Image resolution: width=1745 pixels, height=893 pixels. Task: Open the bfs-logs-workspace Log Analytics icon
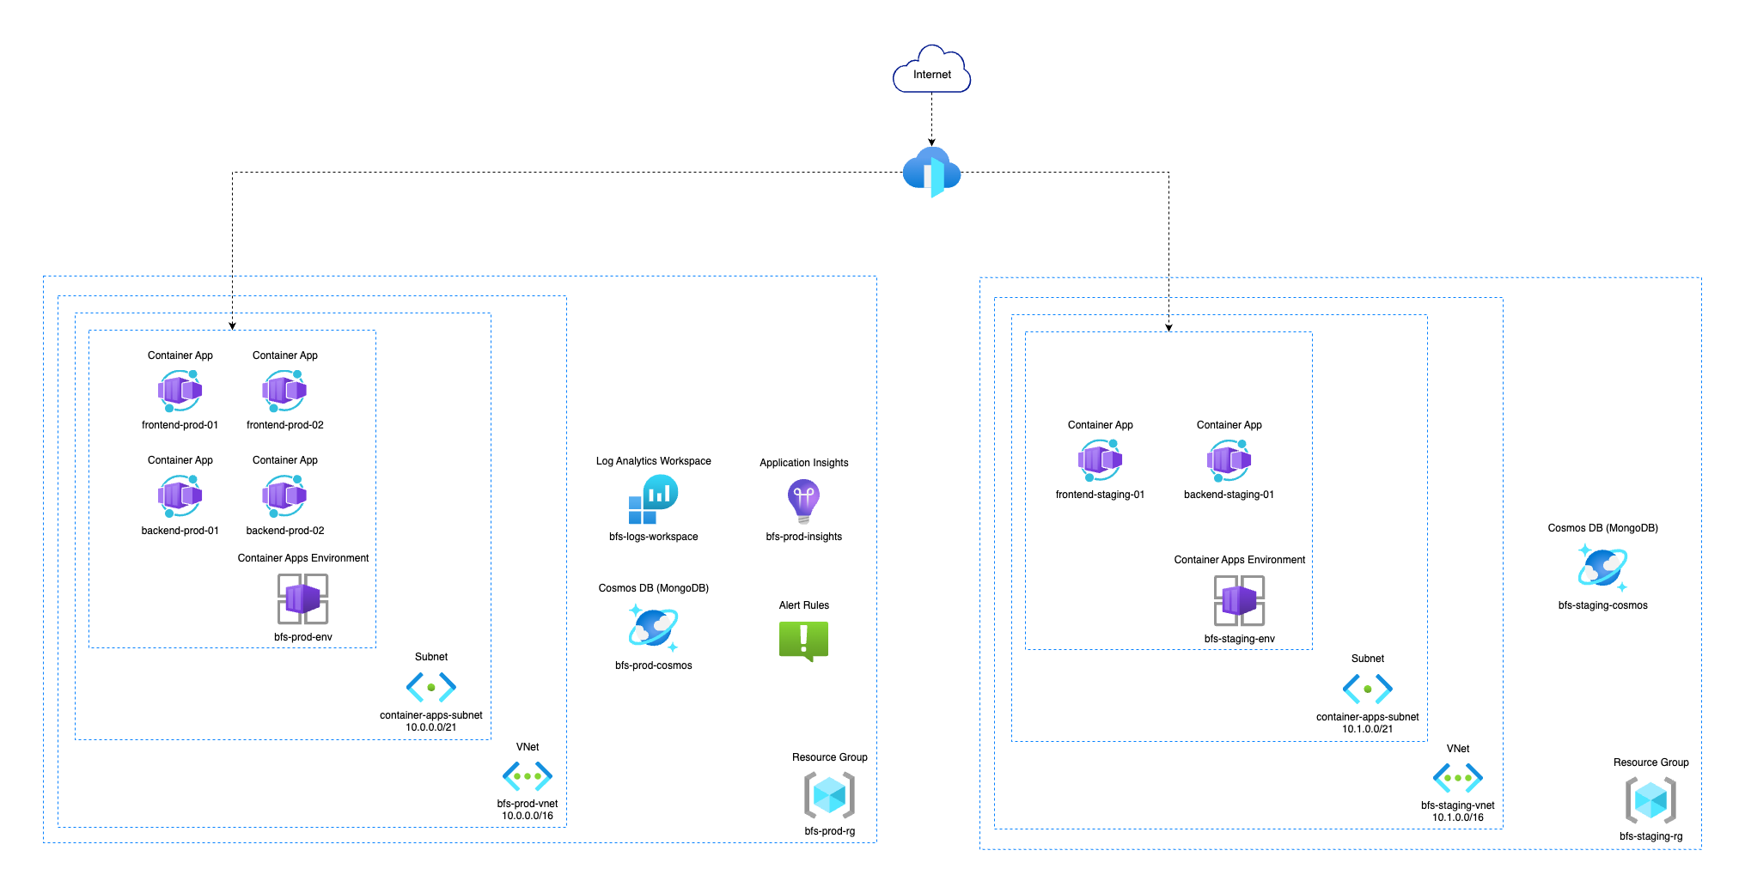(x=653, y=501)
